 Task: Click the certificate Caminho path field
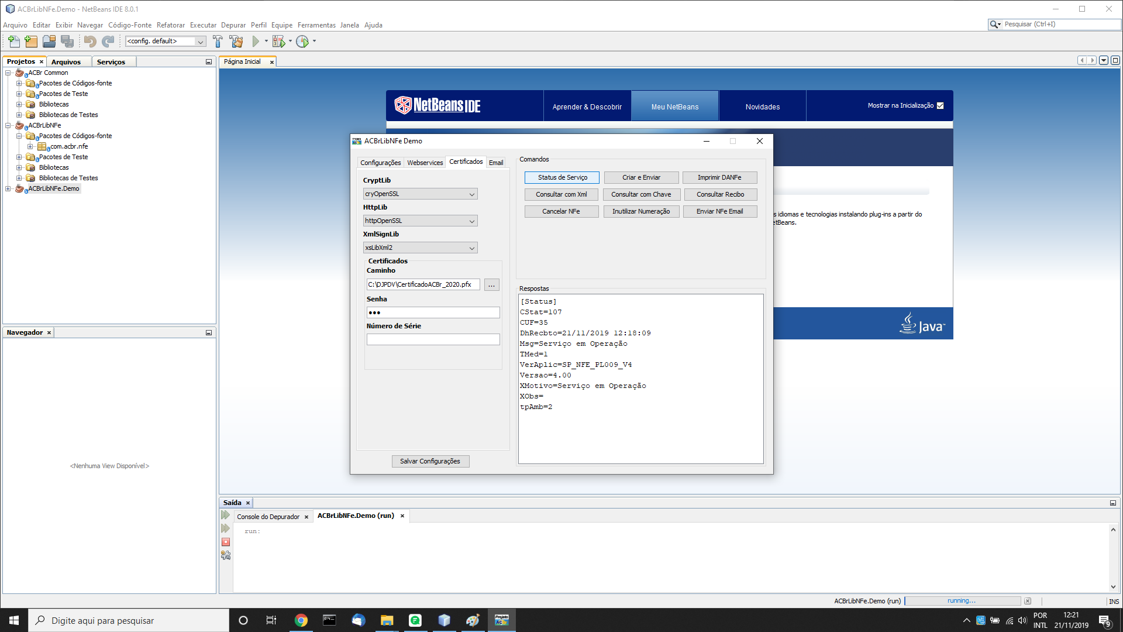pyautogui.click(x=423, y=285)
